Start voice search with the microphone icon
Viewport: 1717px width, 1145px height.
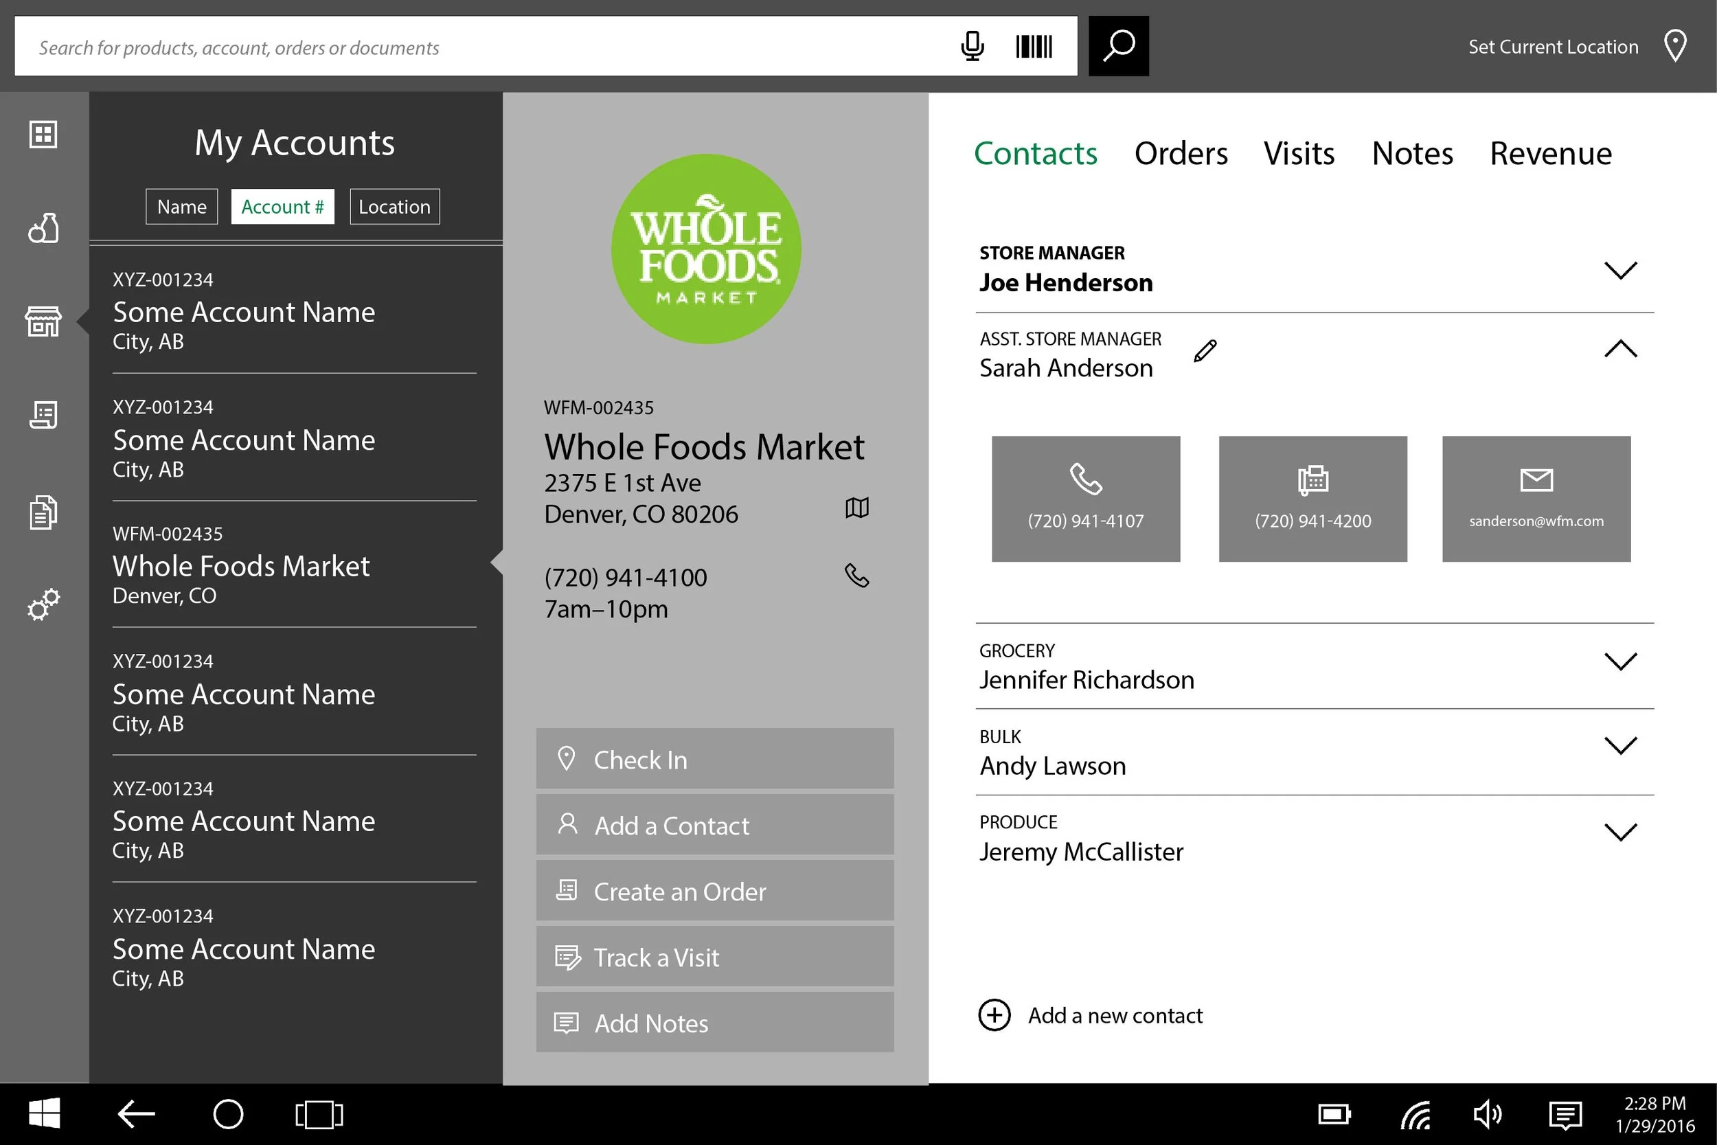[972, 46]
